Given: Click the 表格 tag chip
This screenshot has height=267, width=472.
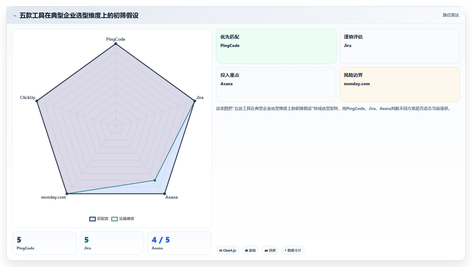Looking at the screenshot, I should [250, 250].
